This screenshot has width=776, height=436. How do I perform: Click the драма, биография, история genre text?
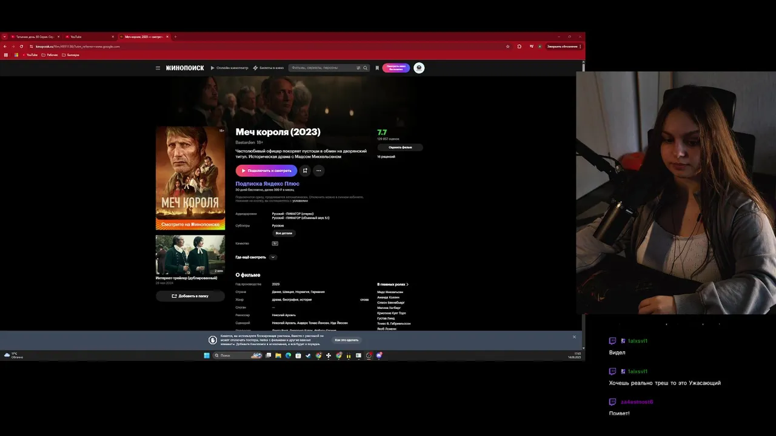292,300
